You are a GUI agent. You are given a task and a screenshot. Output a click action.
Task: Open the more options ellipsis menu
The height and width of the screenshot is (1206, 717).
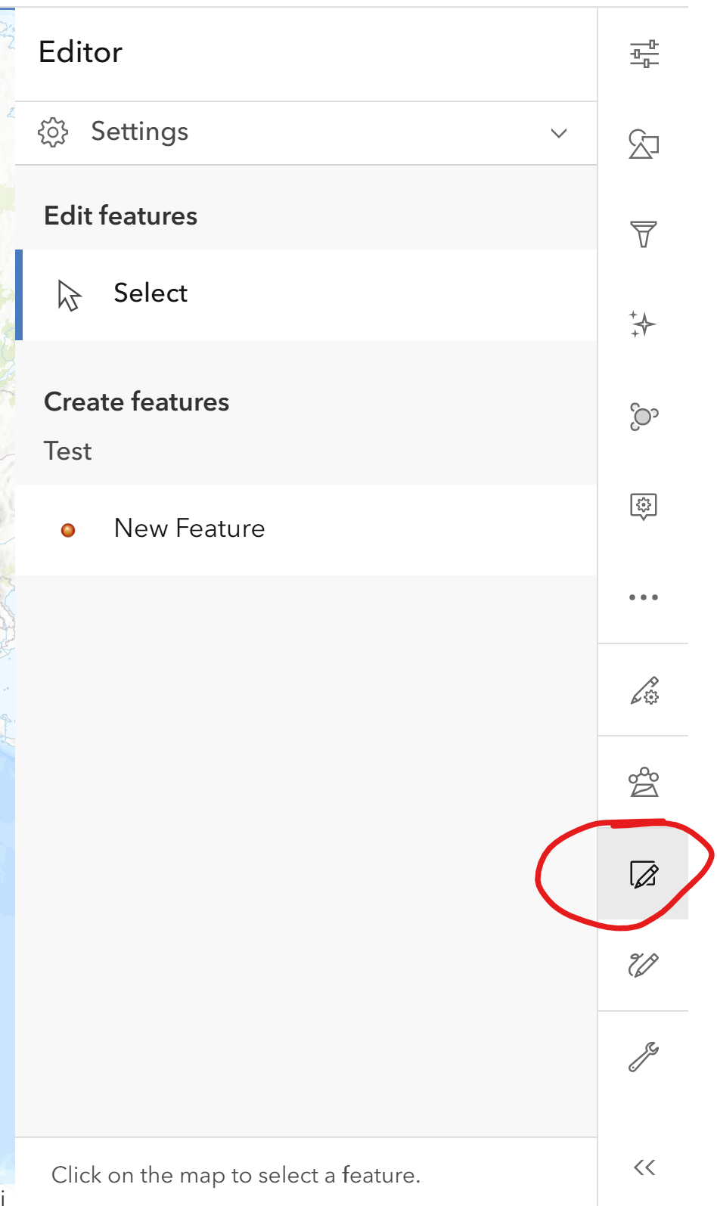642,597
